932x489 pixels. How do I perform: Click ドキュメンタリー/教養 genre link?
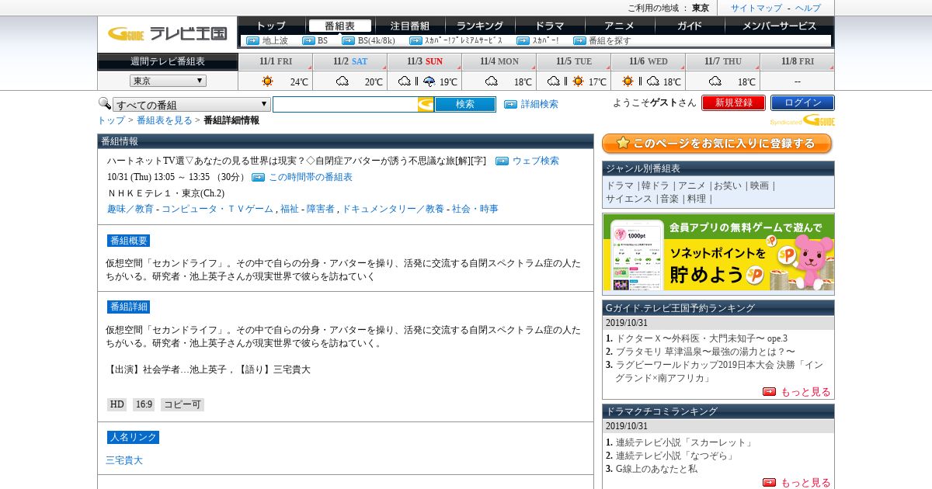[x=393, y=209]
